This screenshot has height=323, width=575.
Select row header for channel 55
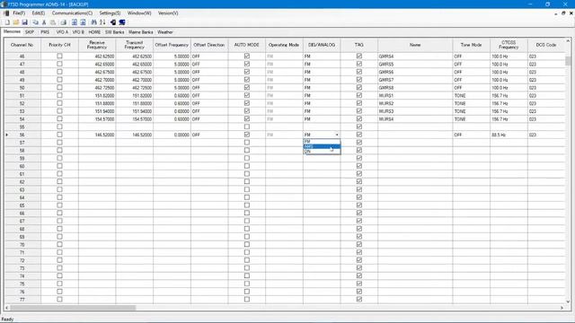click(22, 127)
